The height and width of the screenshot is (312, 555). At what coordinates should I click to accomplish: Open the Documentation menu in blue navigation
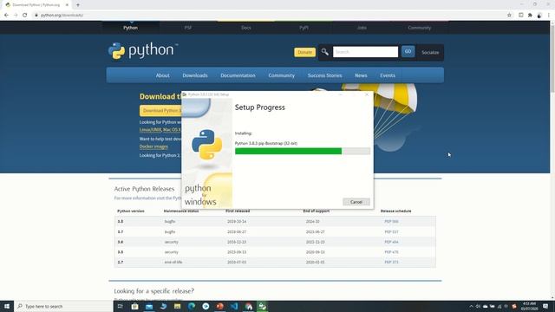coord(238,75)
